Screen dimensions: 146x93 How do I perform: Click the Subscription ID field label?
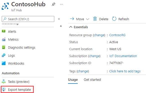(x=80, y=63)
